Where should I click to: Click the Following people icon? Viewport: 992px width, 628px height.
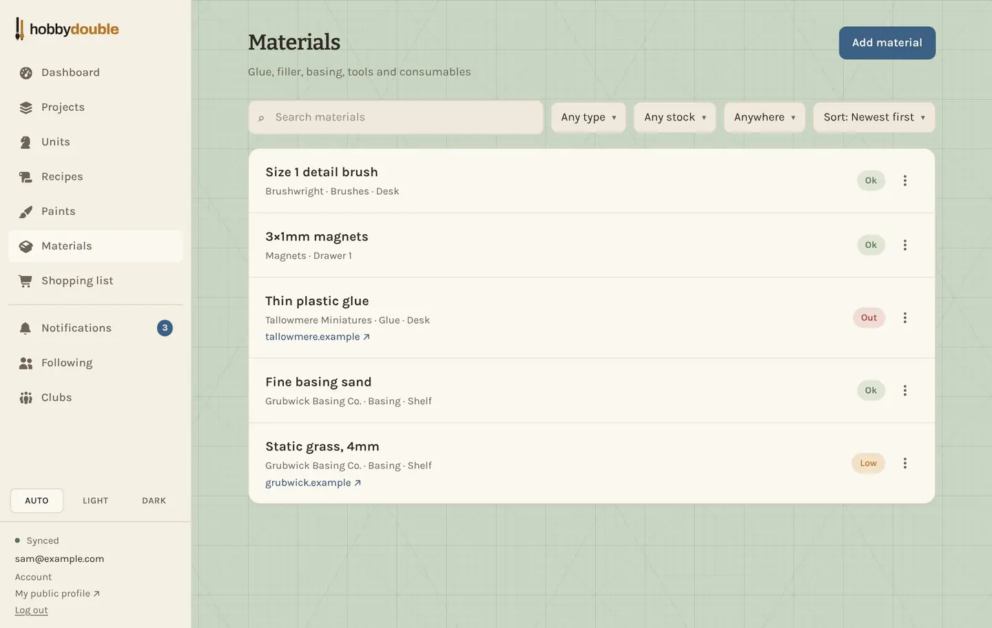pos(26,363)
